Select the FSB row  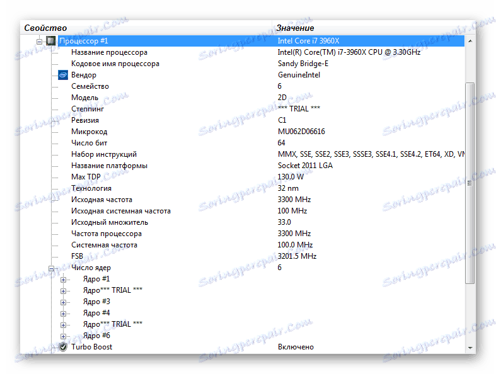(261, 256)
